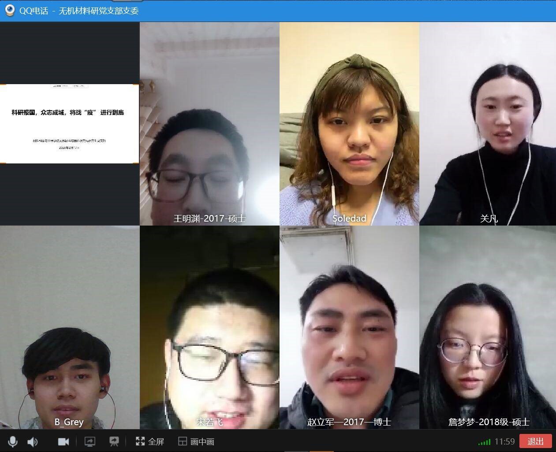Screen dimensions: 556x452
Task: Mute the microphone icon
Action: (x=12, y=441)
